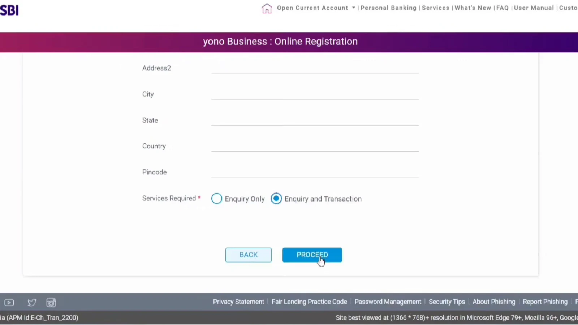Go to the SBI home icon
Image resolution: width=578 pixels, height=325 pixels.
(x=267, y=8)
